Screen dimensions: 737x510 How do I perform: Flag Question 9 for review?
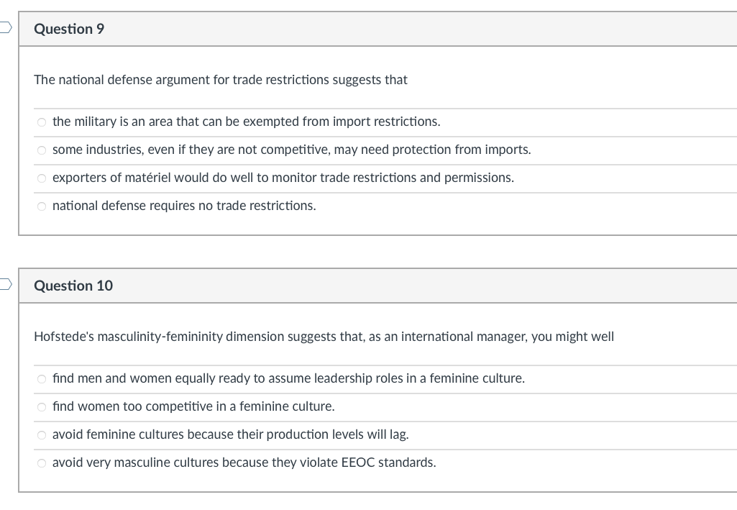pos(5,29)
